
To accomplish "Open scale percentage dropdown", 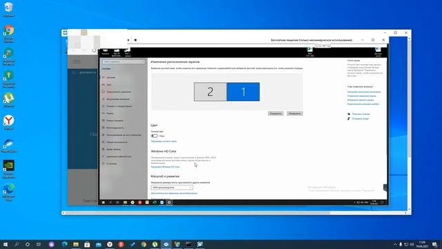I will [172, 187].
